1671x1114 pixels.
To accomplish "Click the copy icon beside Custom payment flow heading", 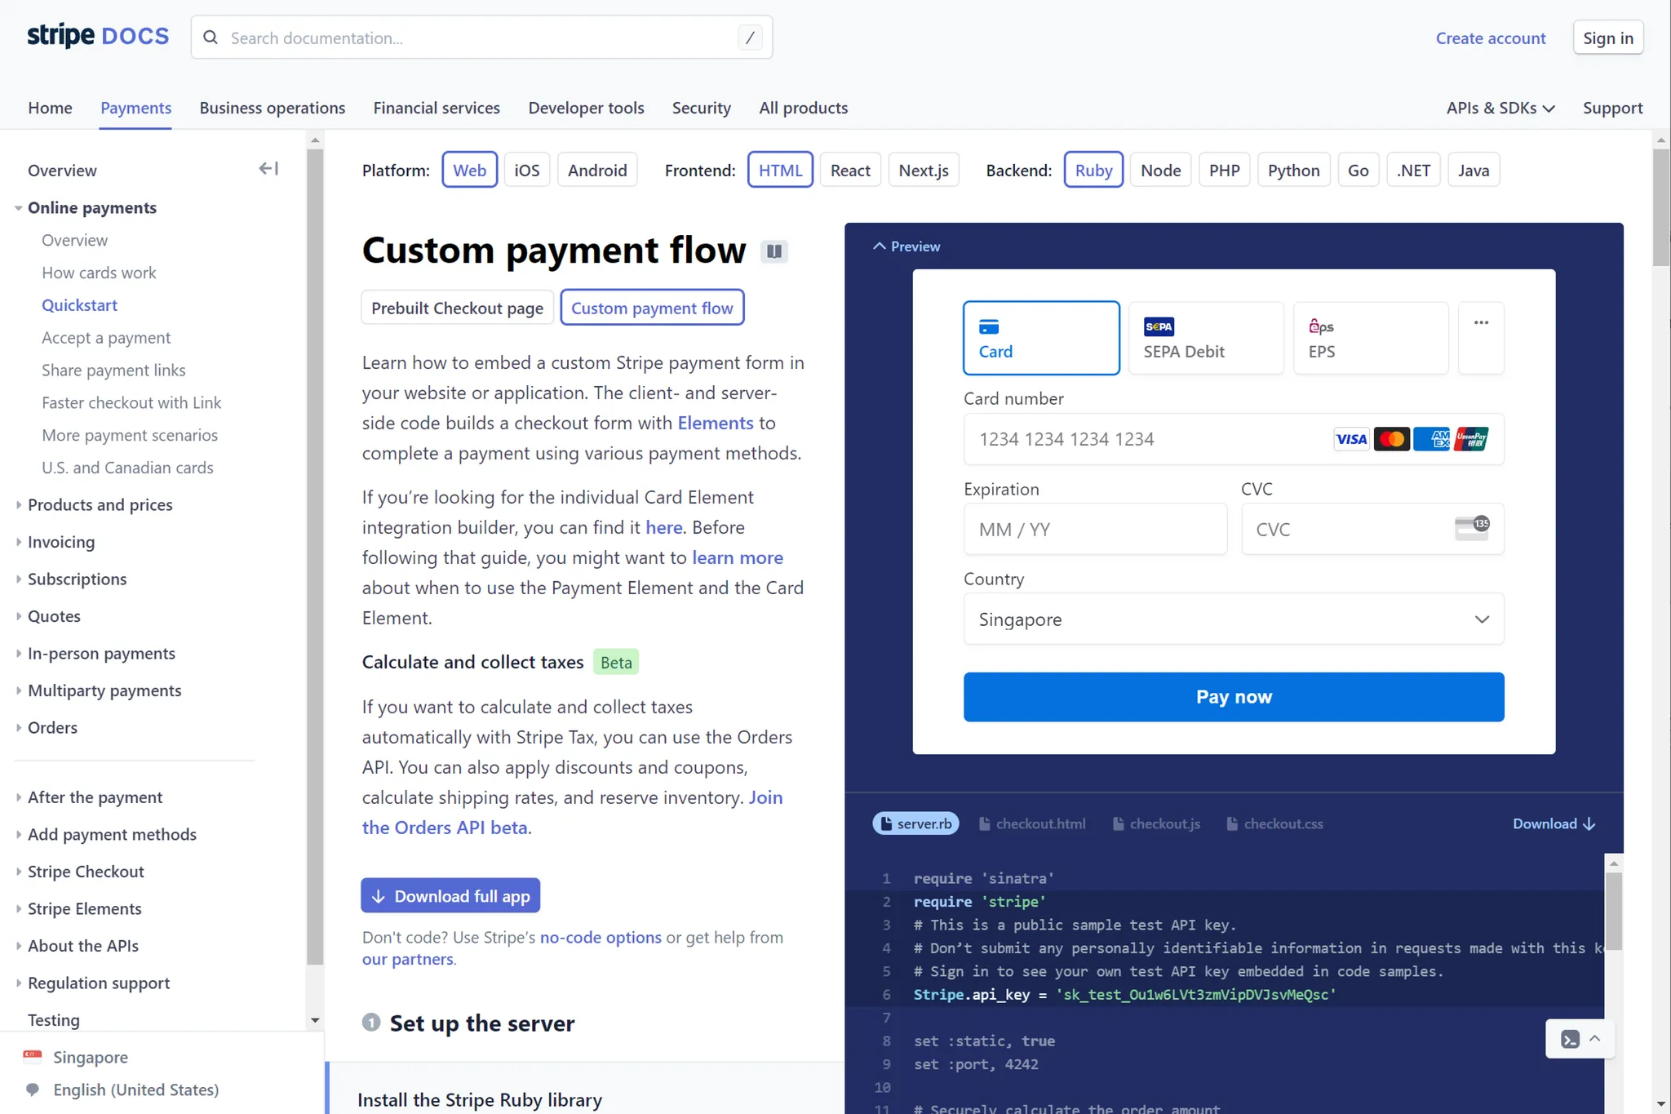I will point(773,251).
